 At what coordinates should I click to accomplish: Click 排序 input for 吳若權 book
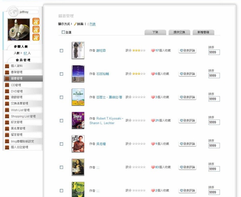(x=214, y=146)
